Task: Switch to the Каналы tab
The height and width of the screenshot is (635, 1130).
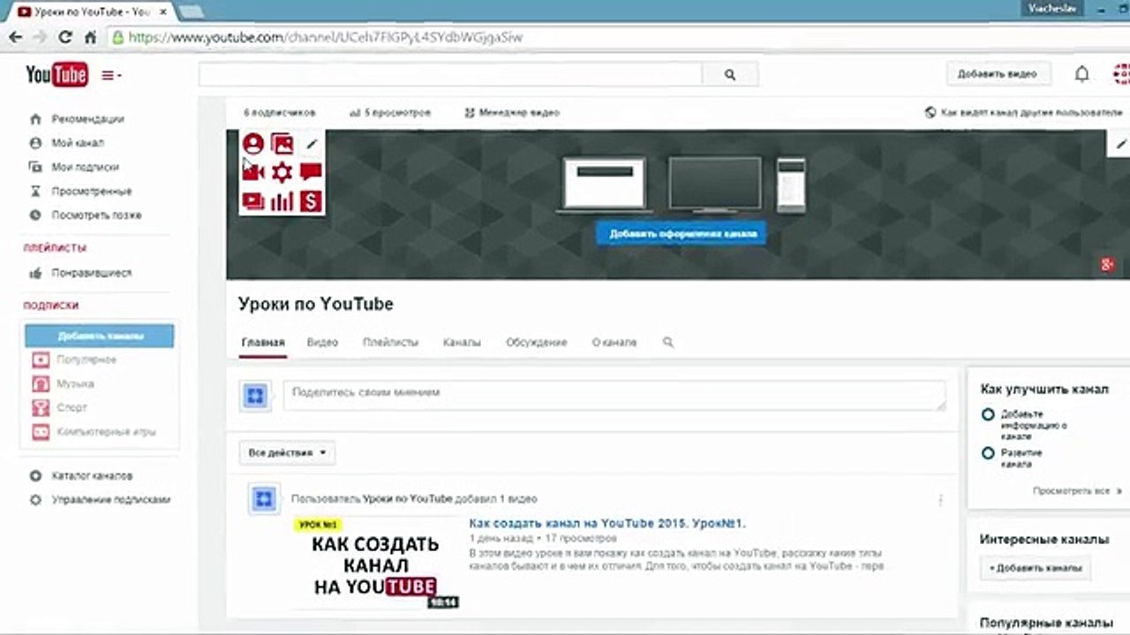Action: (x=462, y=342)
